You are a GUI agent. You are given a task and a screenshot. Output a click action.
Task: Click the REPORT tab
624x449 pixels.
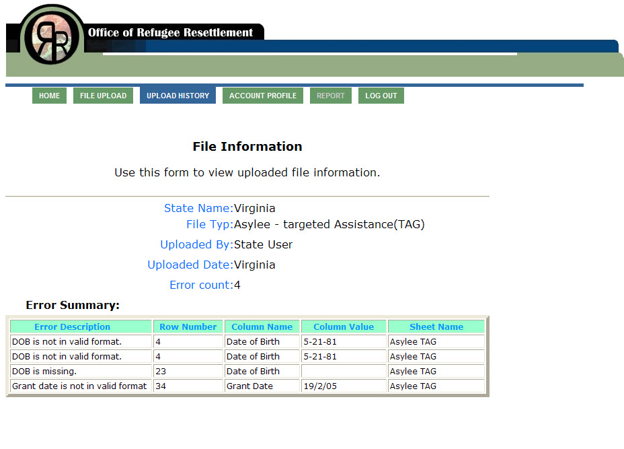[x=330, y=96]
